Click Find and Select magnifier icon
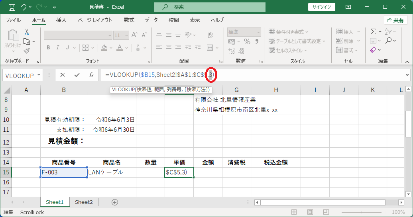This screenshot has width=413, height=217. (388, 41)
